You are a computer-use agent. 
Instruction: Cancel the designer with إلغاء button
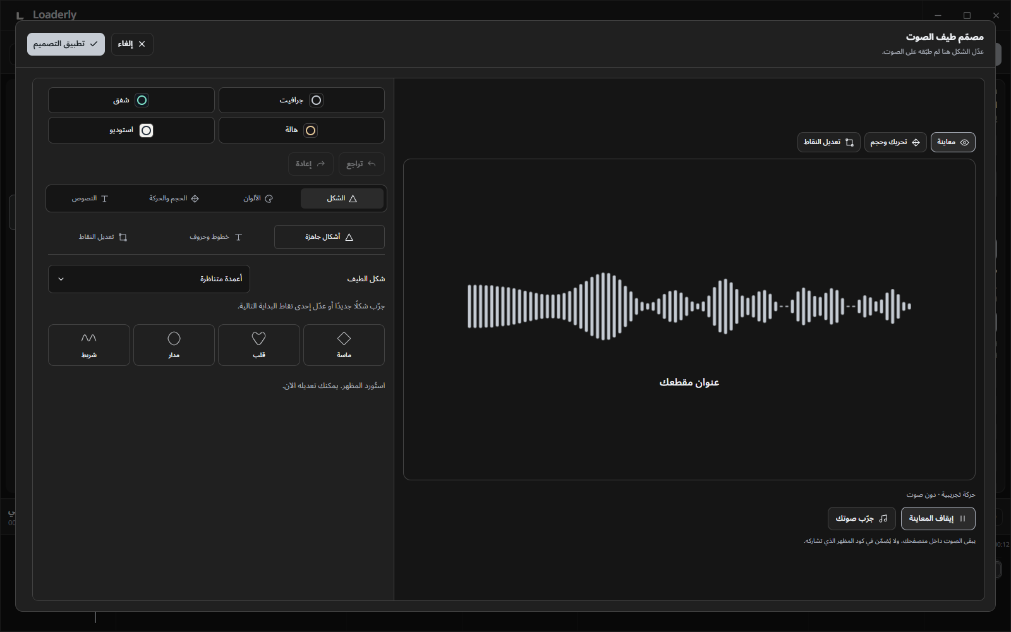click(x=132, y=44)
